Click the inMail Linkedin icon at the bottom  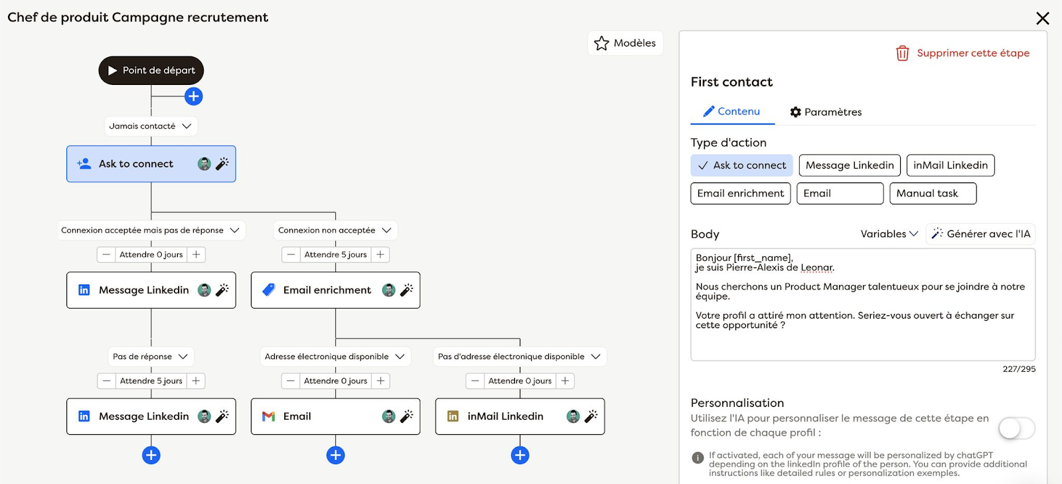(x=452, y=416)
